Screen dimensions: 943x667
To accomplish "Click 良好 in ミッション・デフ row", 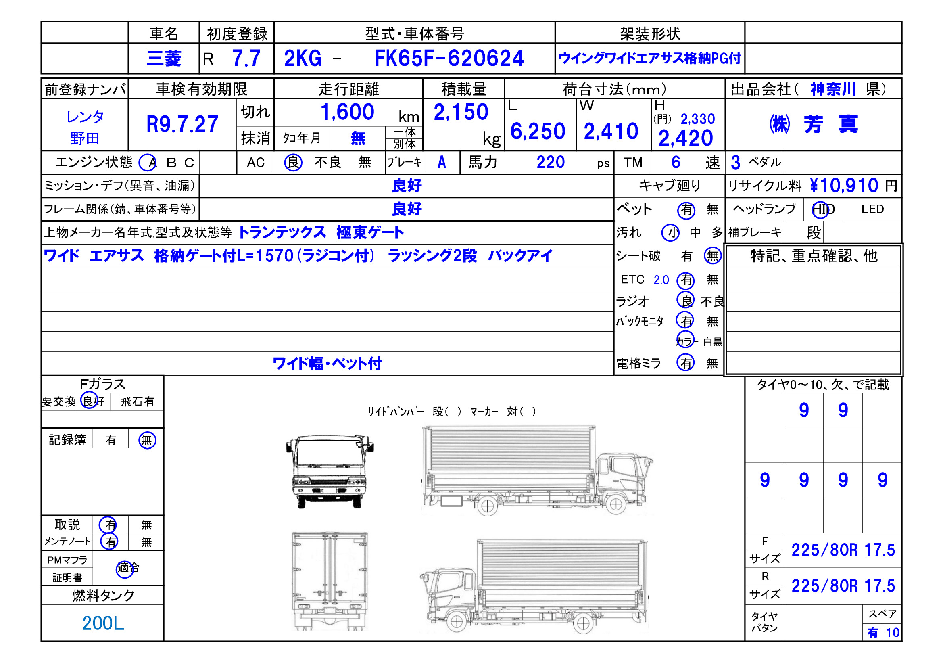I will [407, 186].
